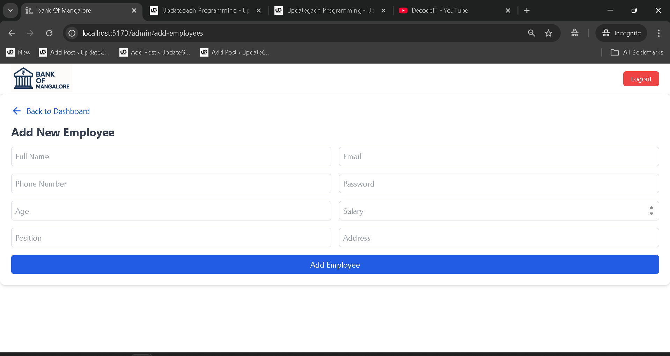
Task: View site information icon in address bar
Action: click(72, 33)
